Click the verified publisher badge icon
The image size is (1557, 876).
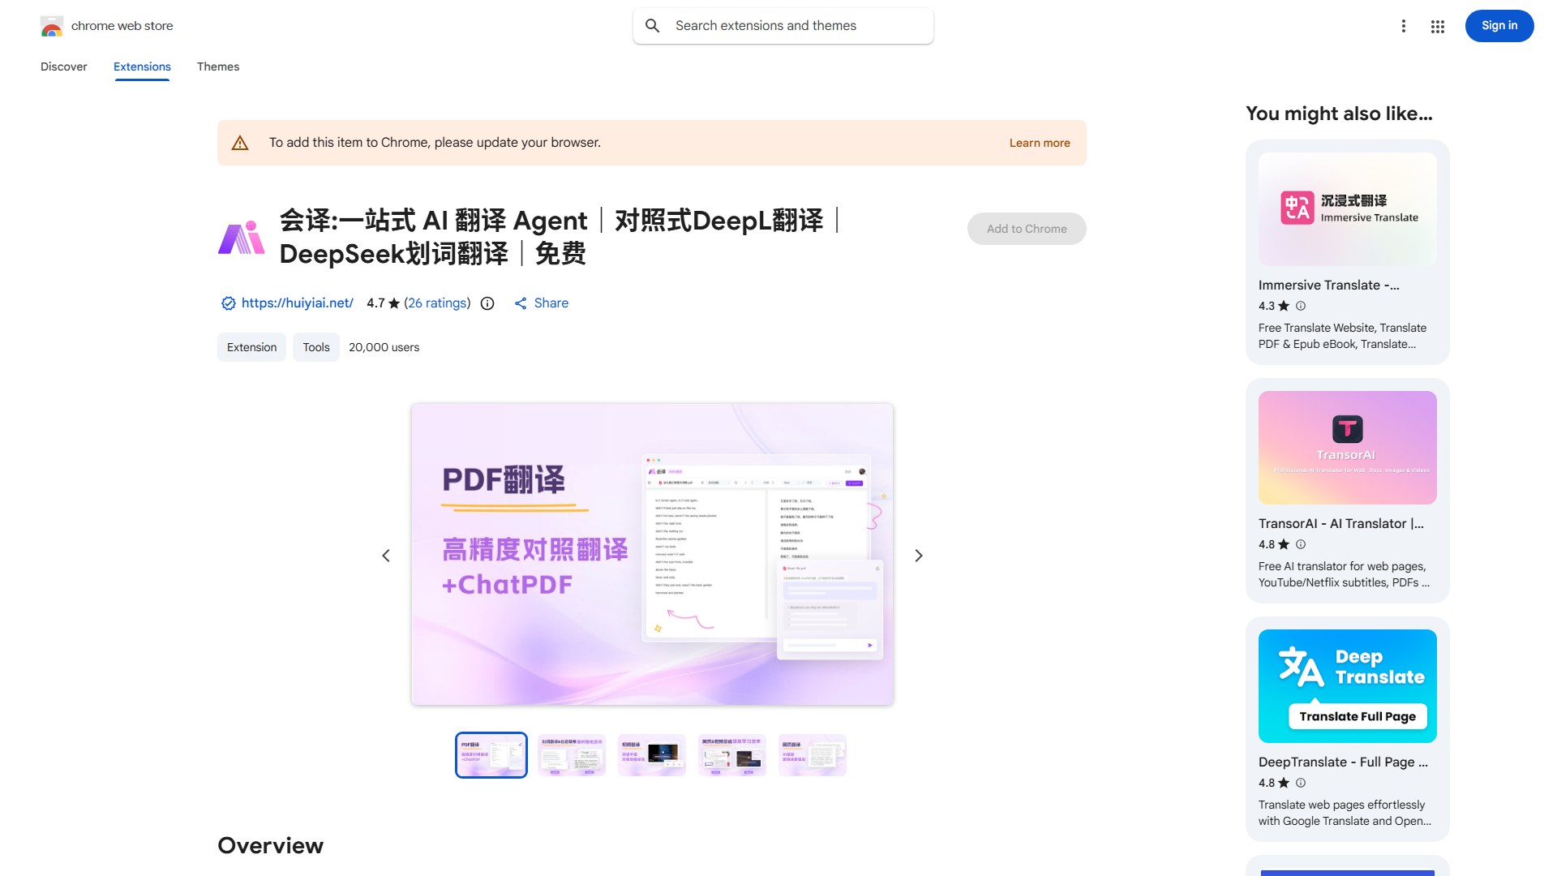click(228, 303)
